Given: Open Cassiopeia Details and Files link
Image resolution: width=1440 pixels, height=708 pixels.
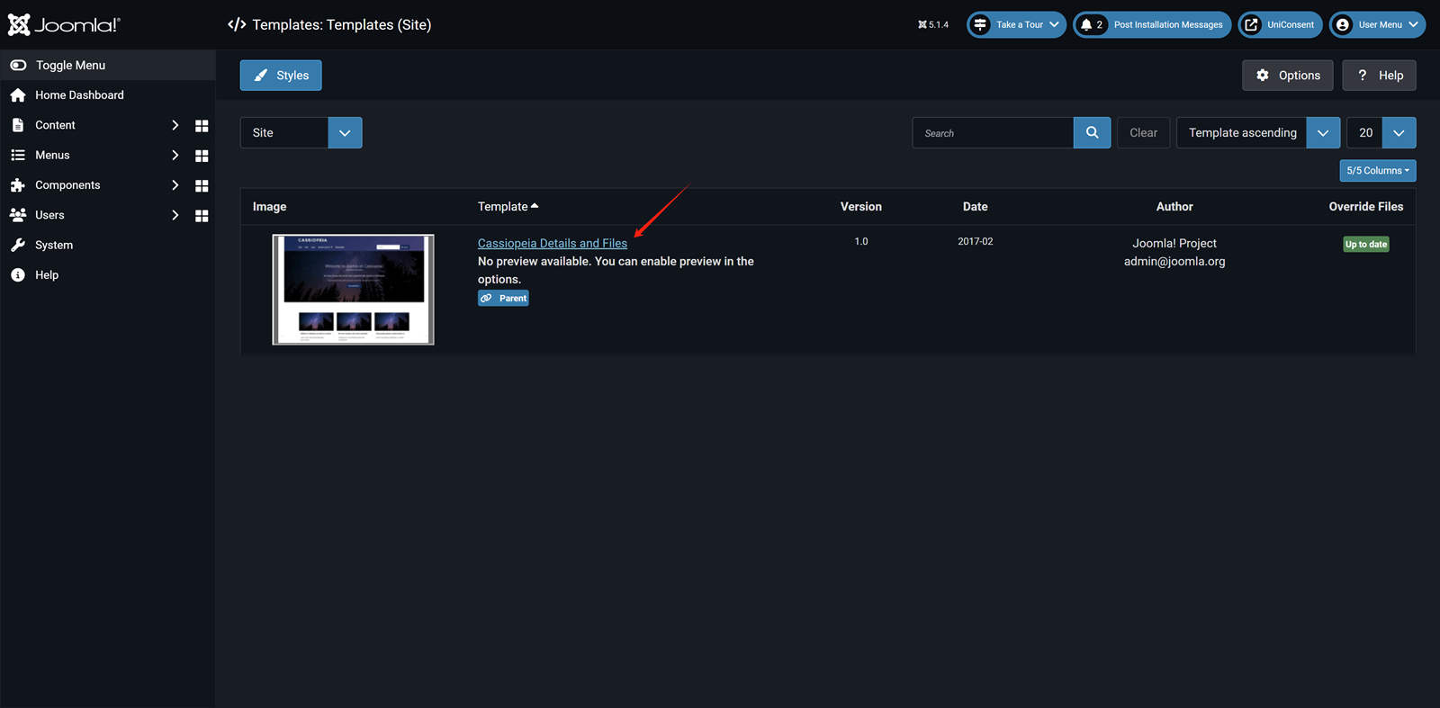Looking at the screenshot, I should (553, 243).
